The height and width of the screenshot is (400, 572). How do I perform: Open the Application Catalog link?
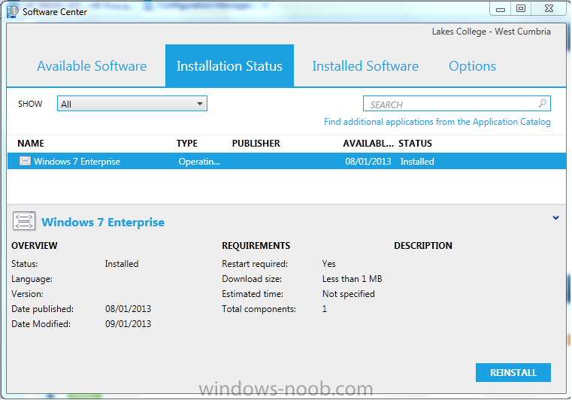pos(437,122)
